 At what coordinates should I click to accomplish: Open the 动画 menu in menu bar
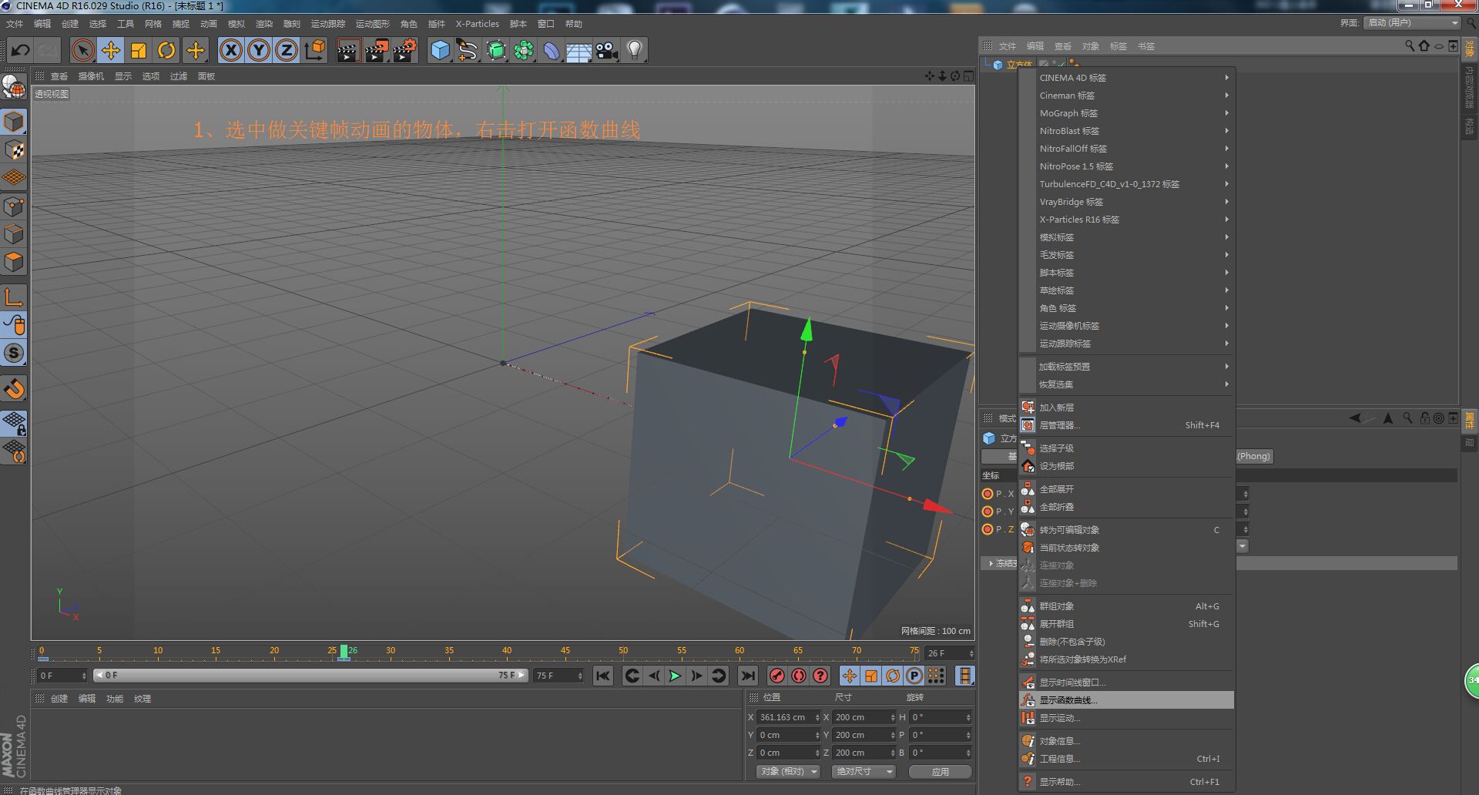click(208, 24)
